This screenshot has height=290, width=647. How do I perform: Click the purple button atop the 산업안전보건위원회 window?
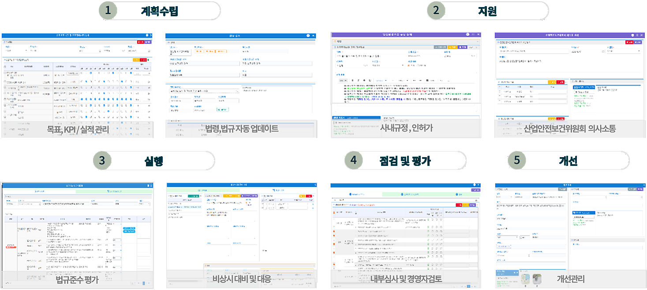tap(637, 42)
